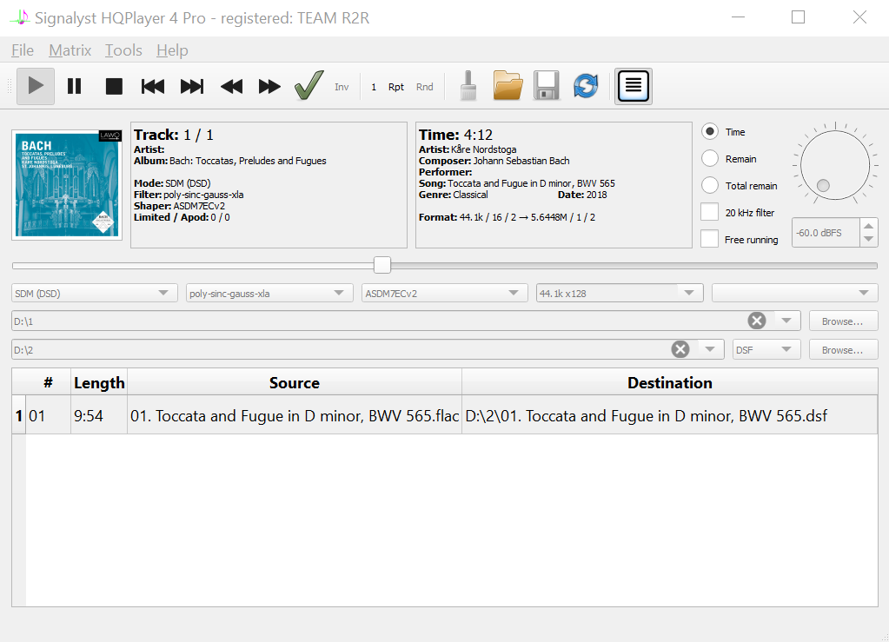Screen dimensions: 889x642
Task: Enable the Free running checkbox
Action: click(x=710, y=239)
